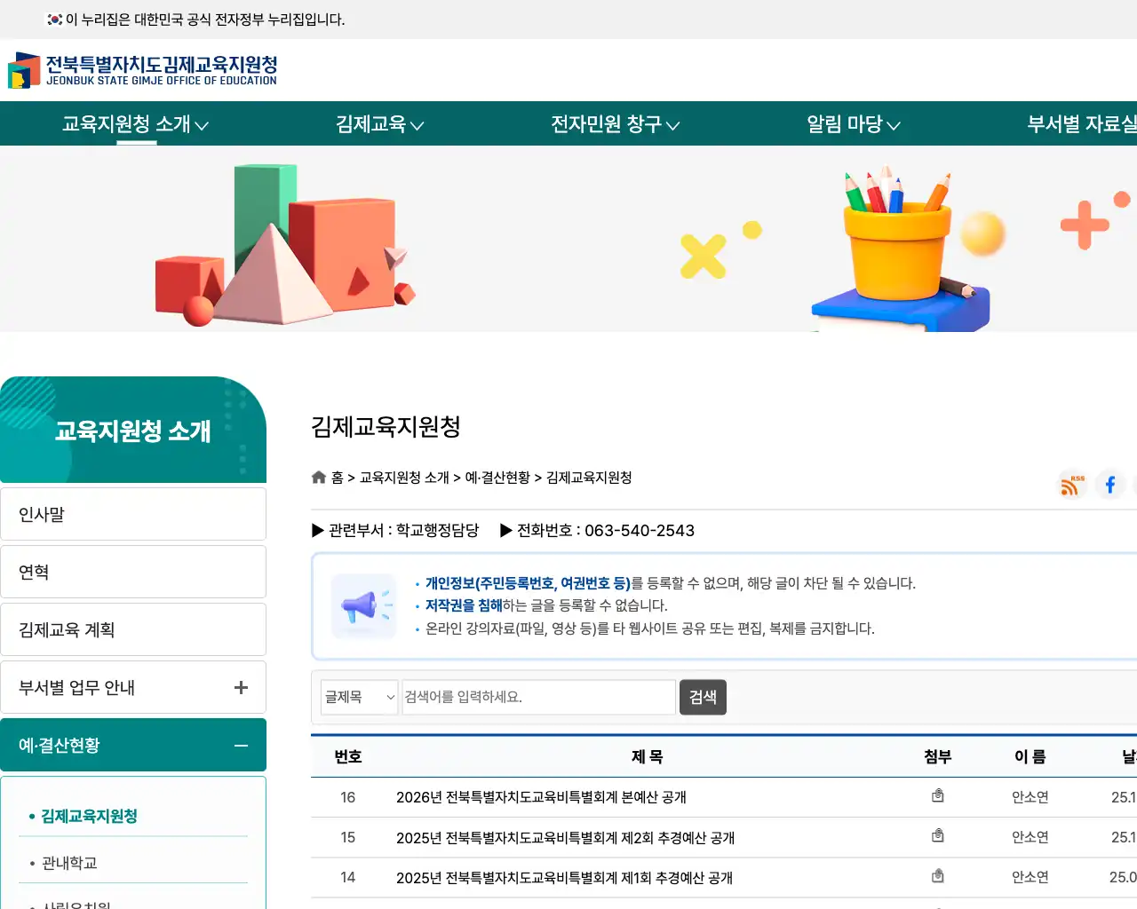
Task: Open the attachment on the 제2회 추경예산 row
Action: click(x=937, y=835)
